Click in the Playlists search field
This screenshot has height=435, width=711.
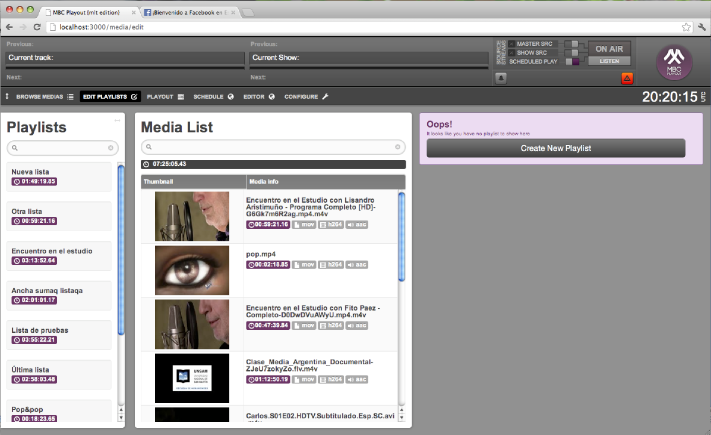point(62,148)
